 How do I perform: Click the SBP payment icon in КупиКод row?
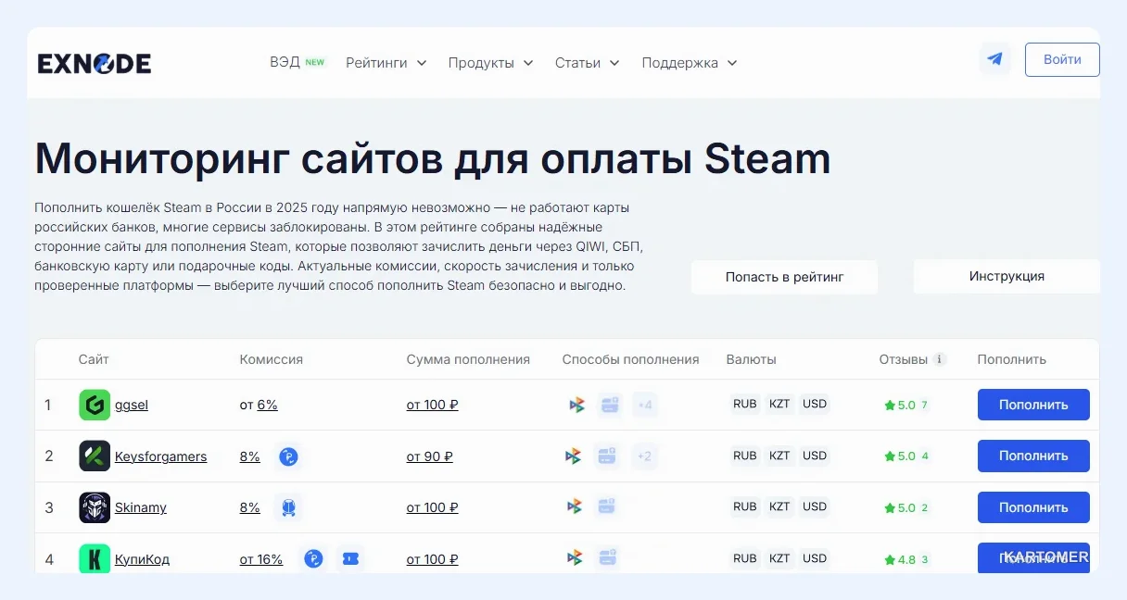[574, 557]
